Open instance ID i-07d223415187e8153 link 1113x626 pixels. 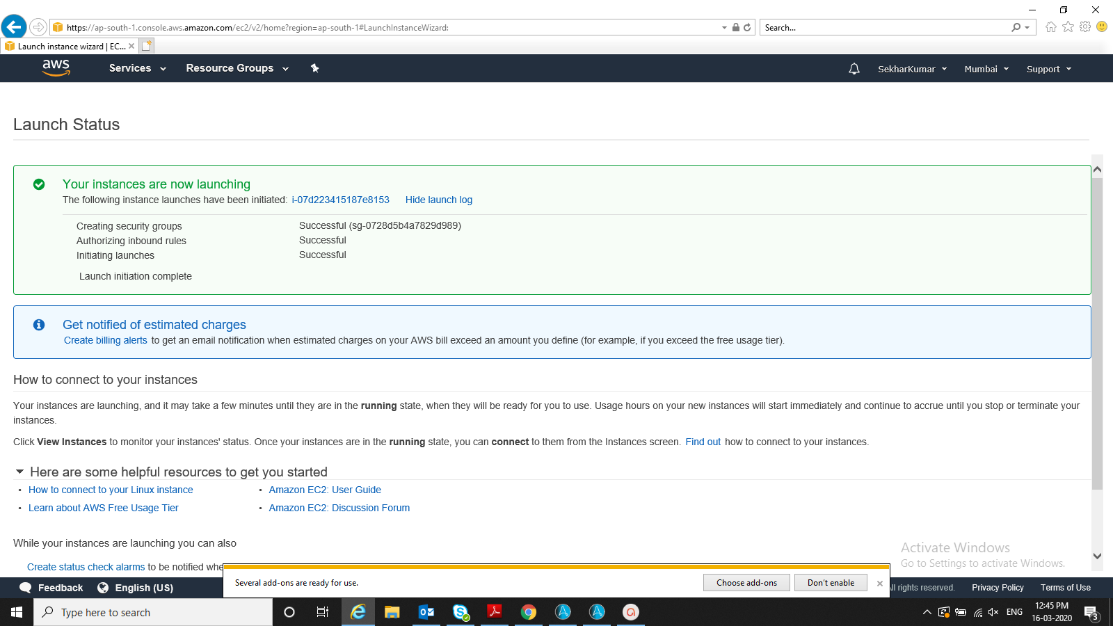coord(341,200)
